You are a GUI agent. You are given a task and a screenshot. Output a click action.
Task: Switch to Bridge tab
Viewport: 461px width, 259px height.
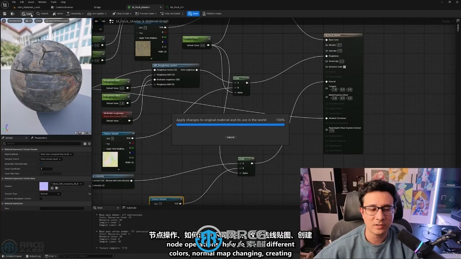coord(97,7)
